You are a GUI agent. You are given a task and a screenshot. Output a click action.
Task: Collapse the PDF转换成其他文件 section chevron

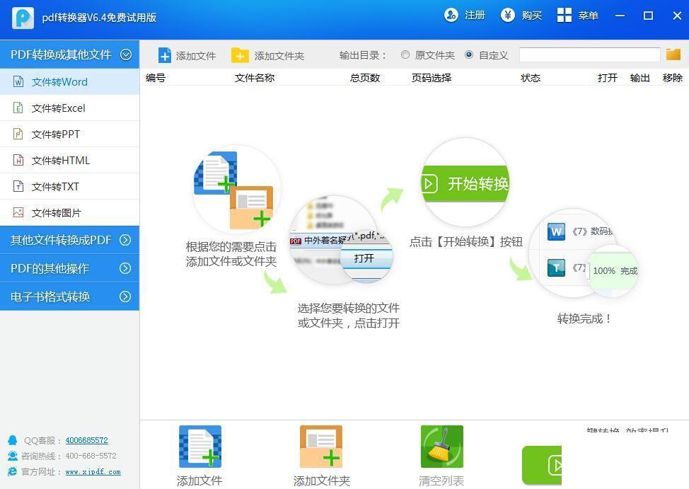(x=126, y=54)
